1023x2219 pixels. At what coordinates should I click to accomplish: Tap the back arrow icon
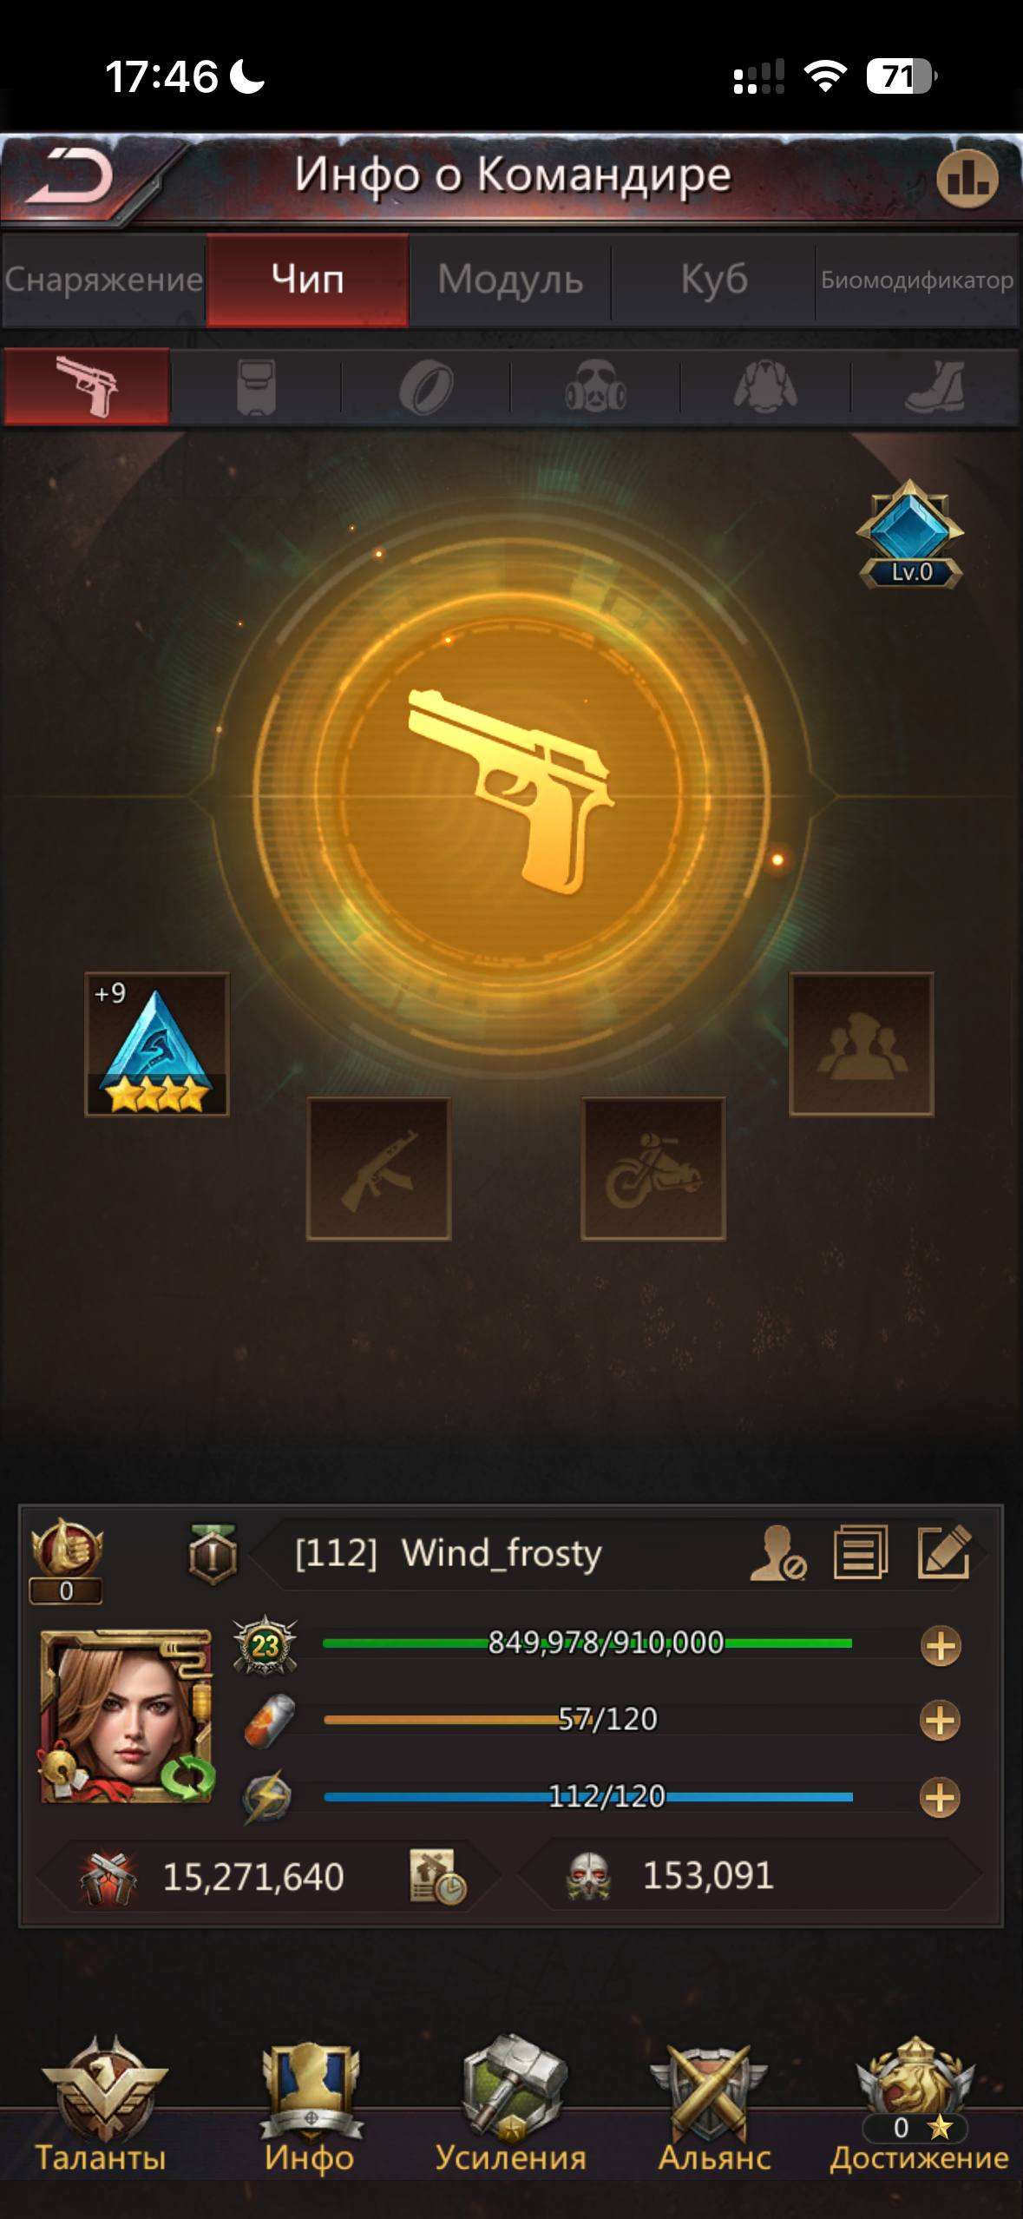(x=69, y=176)
